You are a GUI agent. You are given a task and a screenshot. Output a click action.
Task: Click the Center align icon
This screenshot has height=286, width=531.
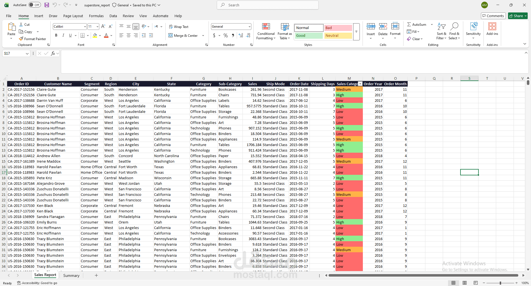click(129, 35)
